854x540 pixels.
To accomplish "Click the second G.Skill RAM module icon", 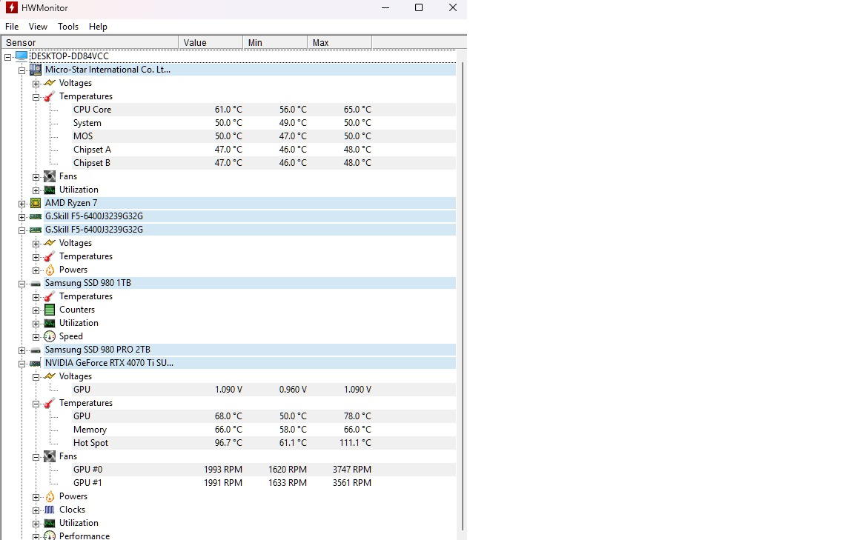I will click(36, 230).
